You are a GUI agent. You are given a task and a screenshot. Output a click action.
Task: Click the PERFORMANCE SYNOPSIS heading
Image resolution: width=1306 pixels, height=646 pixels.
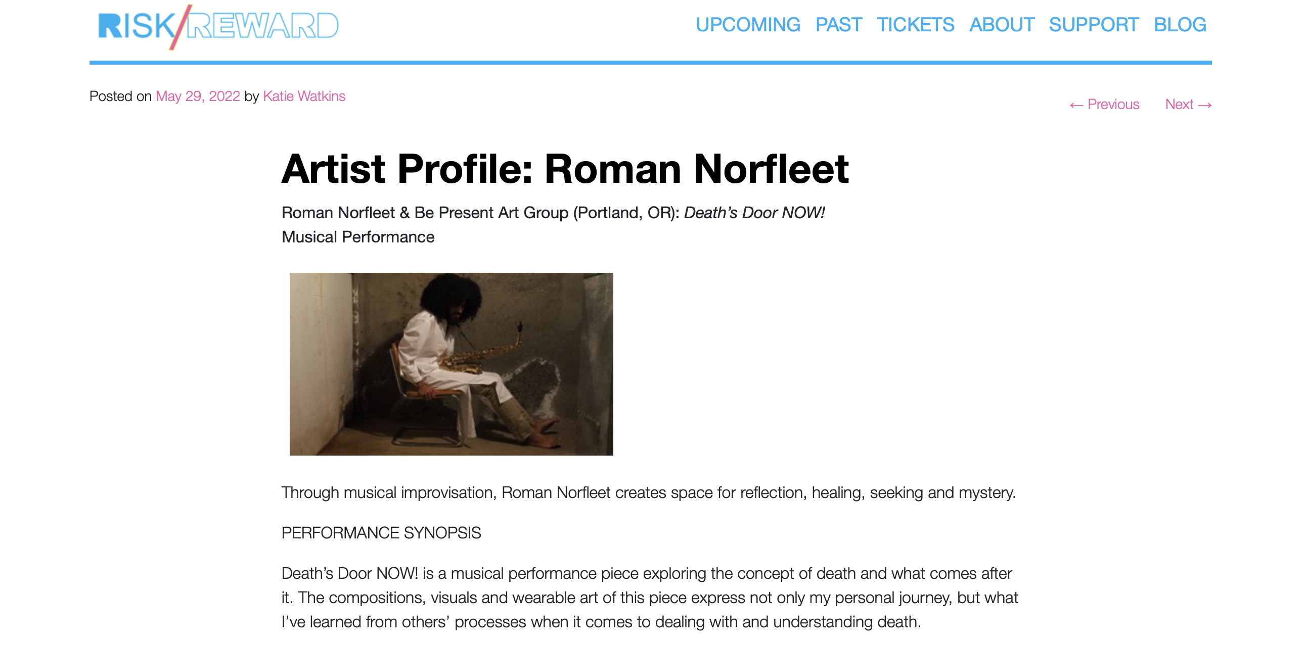tap(381, 532)
